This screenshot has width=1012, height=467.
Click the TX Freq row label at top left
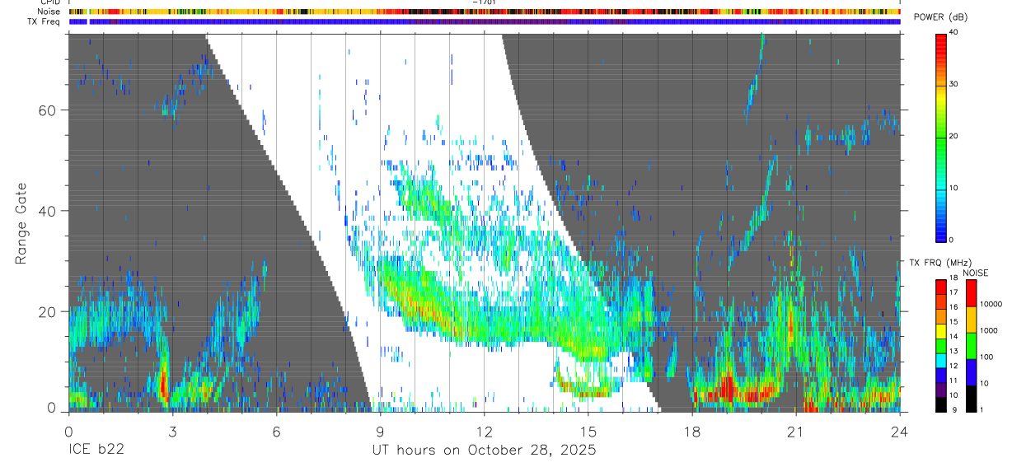(45, 21)
